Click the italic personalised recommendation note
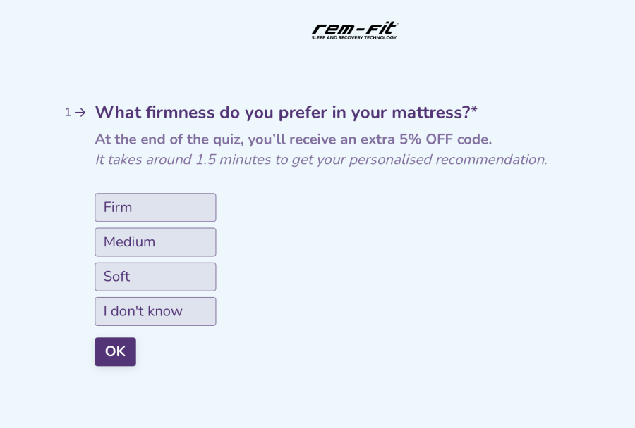 320,160
